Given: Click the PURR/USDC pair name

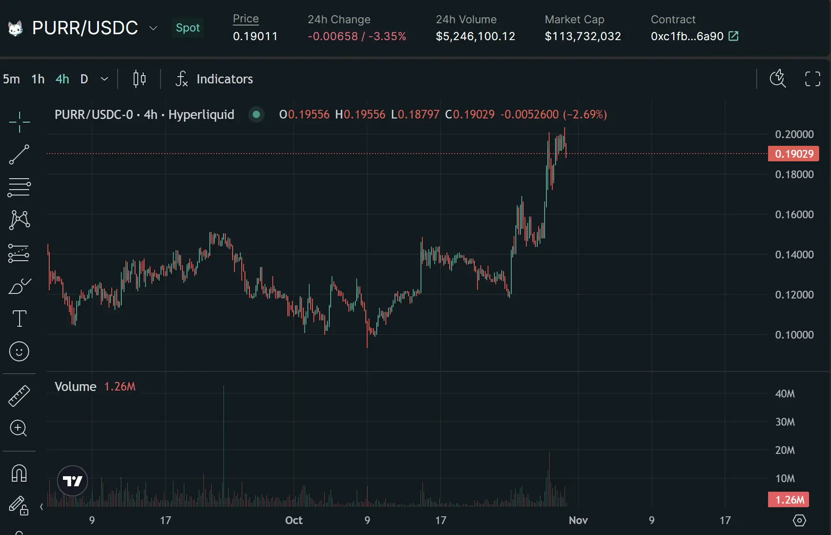Looking at the screenshot, I should point(85,28).
